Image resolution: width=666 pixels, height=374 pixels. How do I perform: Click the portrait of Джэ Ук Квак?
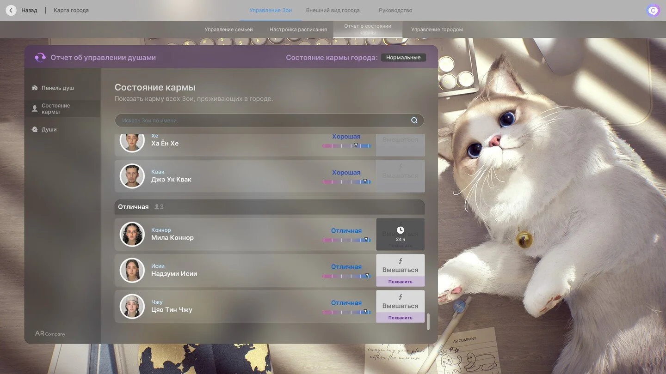(x=132, y=176)
